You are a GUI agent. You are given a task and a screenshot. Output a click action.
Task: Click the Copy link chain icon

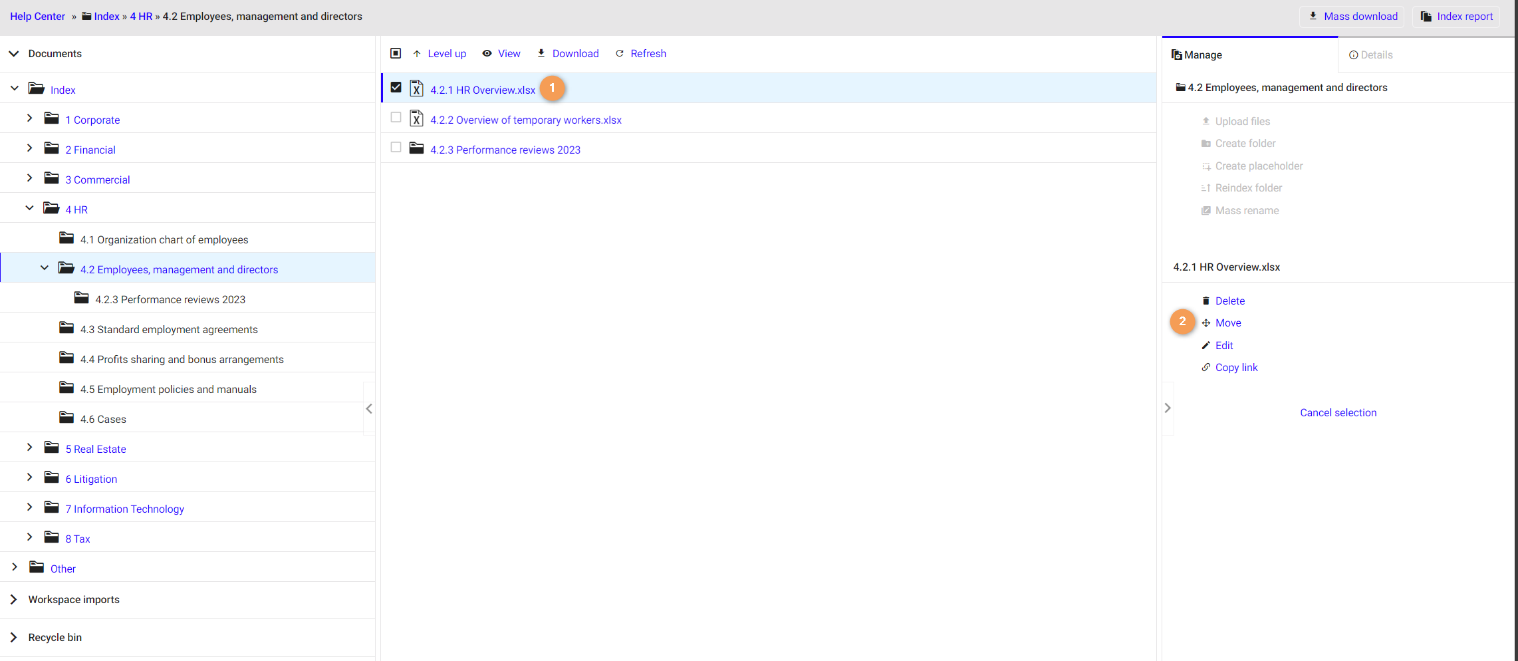click(x=1205, y=368)
